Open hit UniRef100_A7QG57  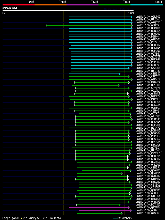148,34
